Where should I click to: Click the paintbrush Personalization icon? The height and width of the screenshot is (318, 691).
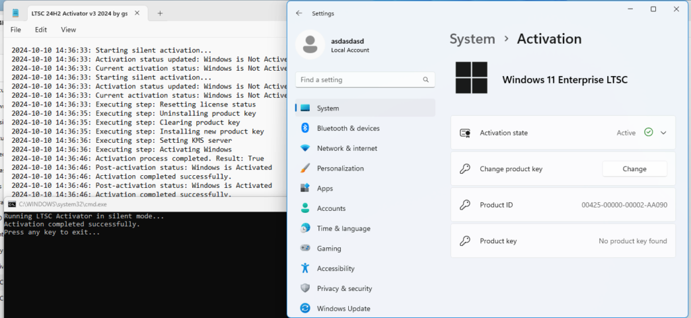[x=305, y=168]
